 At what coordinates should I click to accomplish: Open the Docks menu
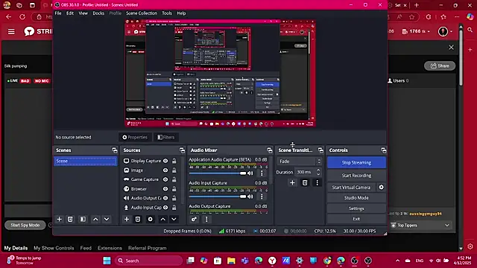(x=98, y=13)
